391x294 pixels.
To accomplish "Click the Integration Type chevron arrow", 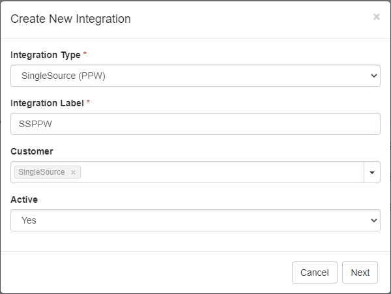I will coord(374,76).
